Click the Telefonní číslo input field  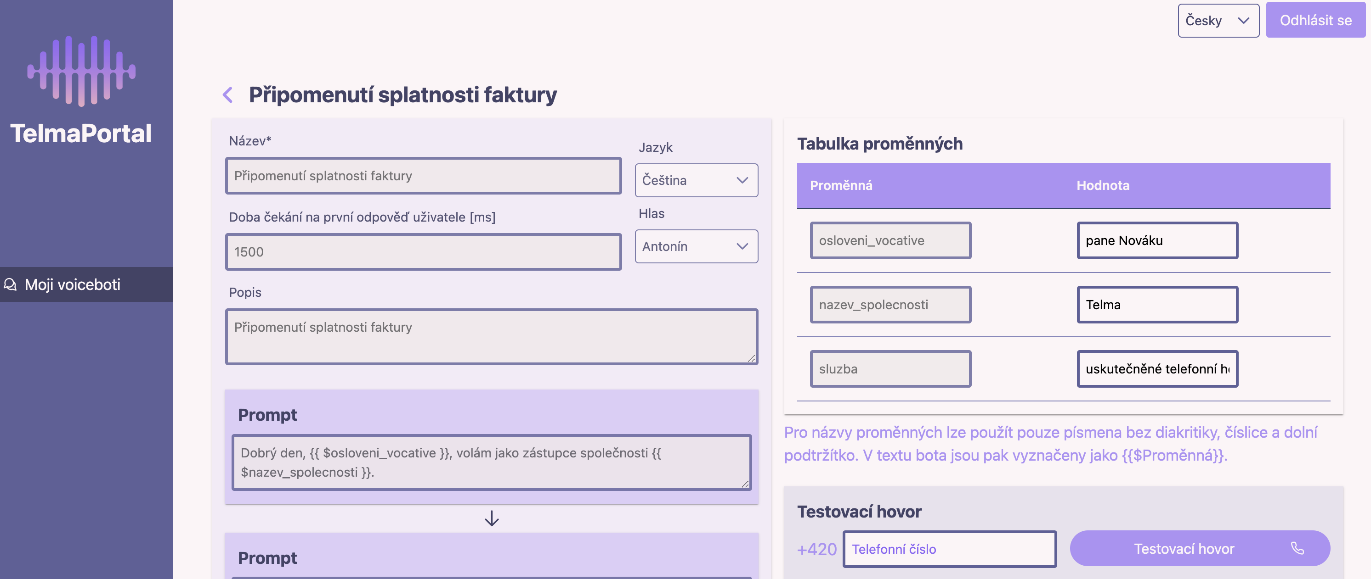tap(949, 549)
